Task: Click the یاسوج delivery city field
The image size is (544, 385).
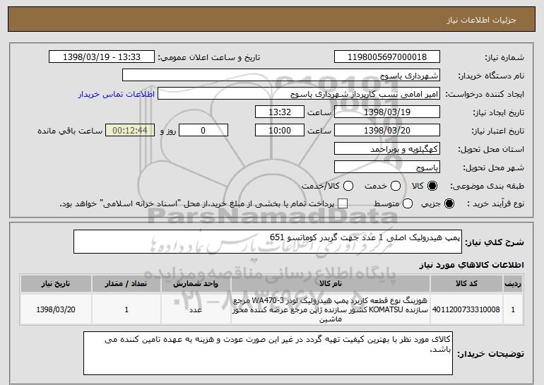Action: tap(387, 167)
